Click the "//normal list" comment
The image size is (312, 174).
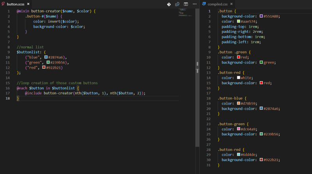click(30, 47)
